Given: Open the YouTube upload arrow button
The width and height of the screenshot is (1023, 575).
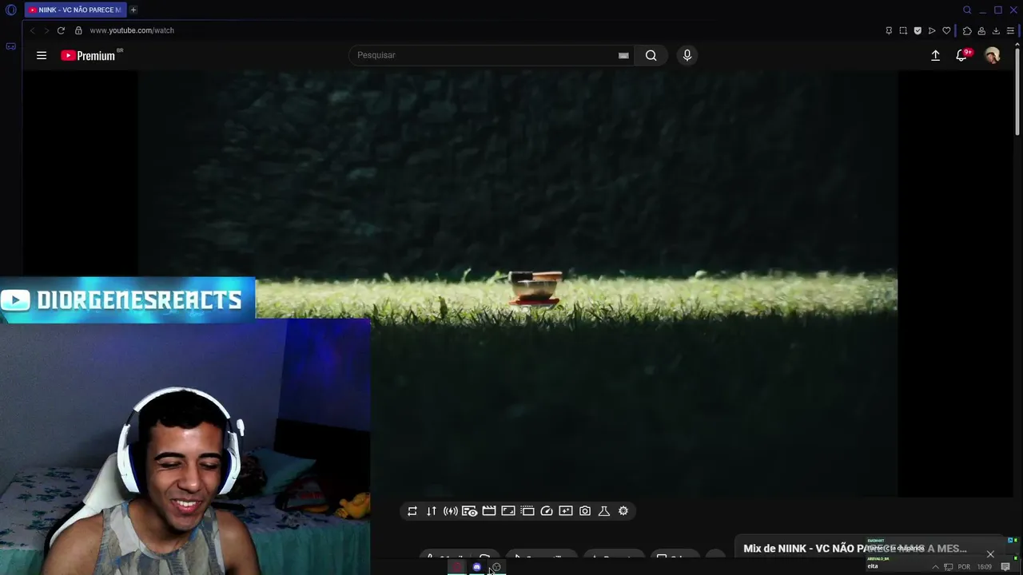Looking at the screenshot, I should (935, 55).
